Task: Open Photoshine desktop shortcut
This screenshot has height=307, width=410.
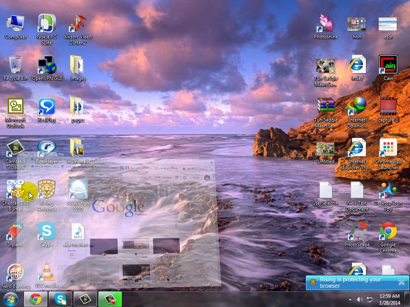Action: (x=326, y=27)
